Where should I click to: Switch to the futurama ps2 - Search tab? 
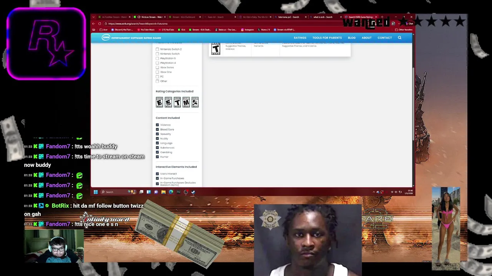coord(290,17)
